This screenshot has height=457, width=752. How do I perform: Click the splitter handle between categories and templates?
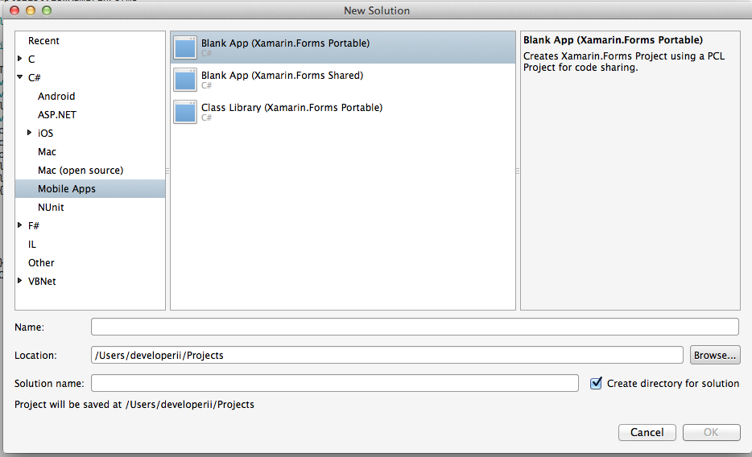(x=167, y=171)
